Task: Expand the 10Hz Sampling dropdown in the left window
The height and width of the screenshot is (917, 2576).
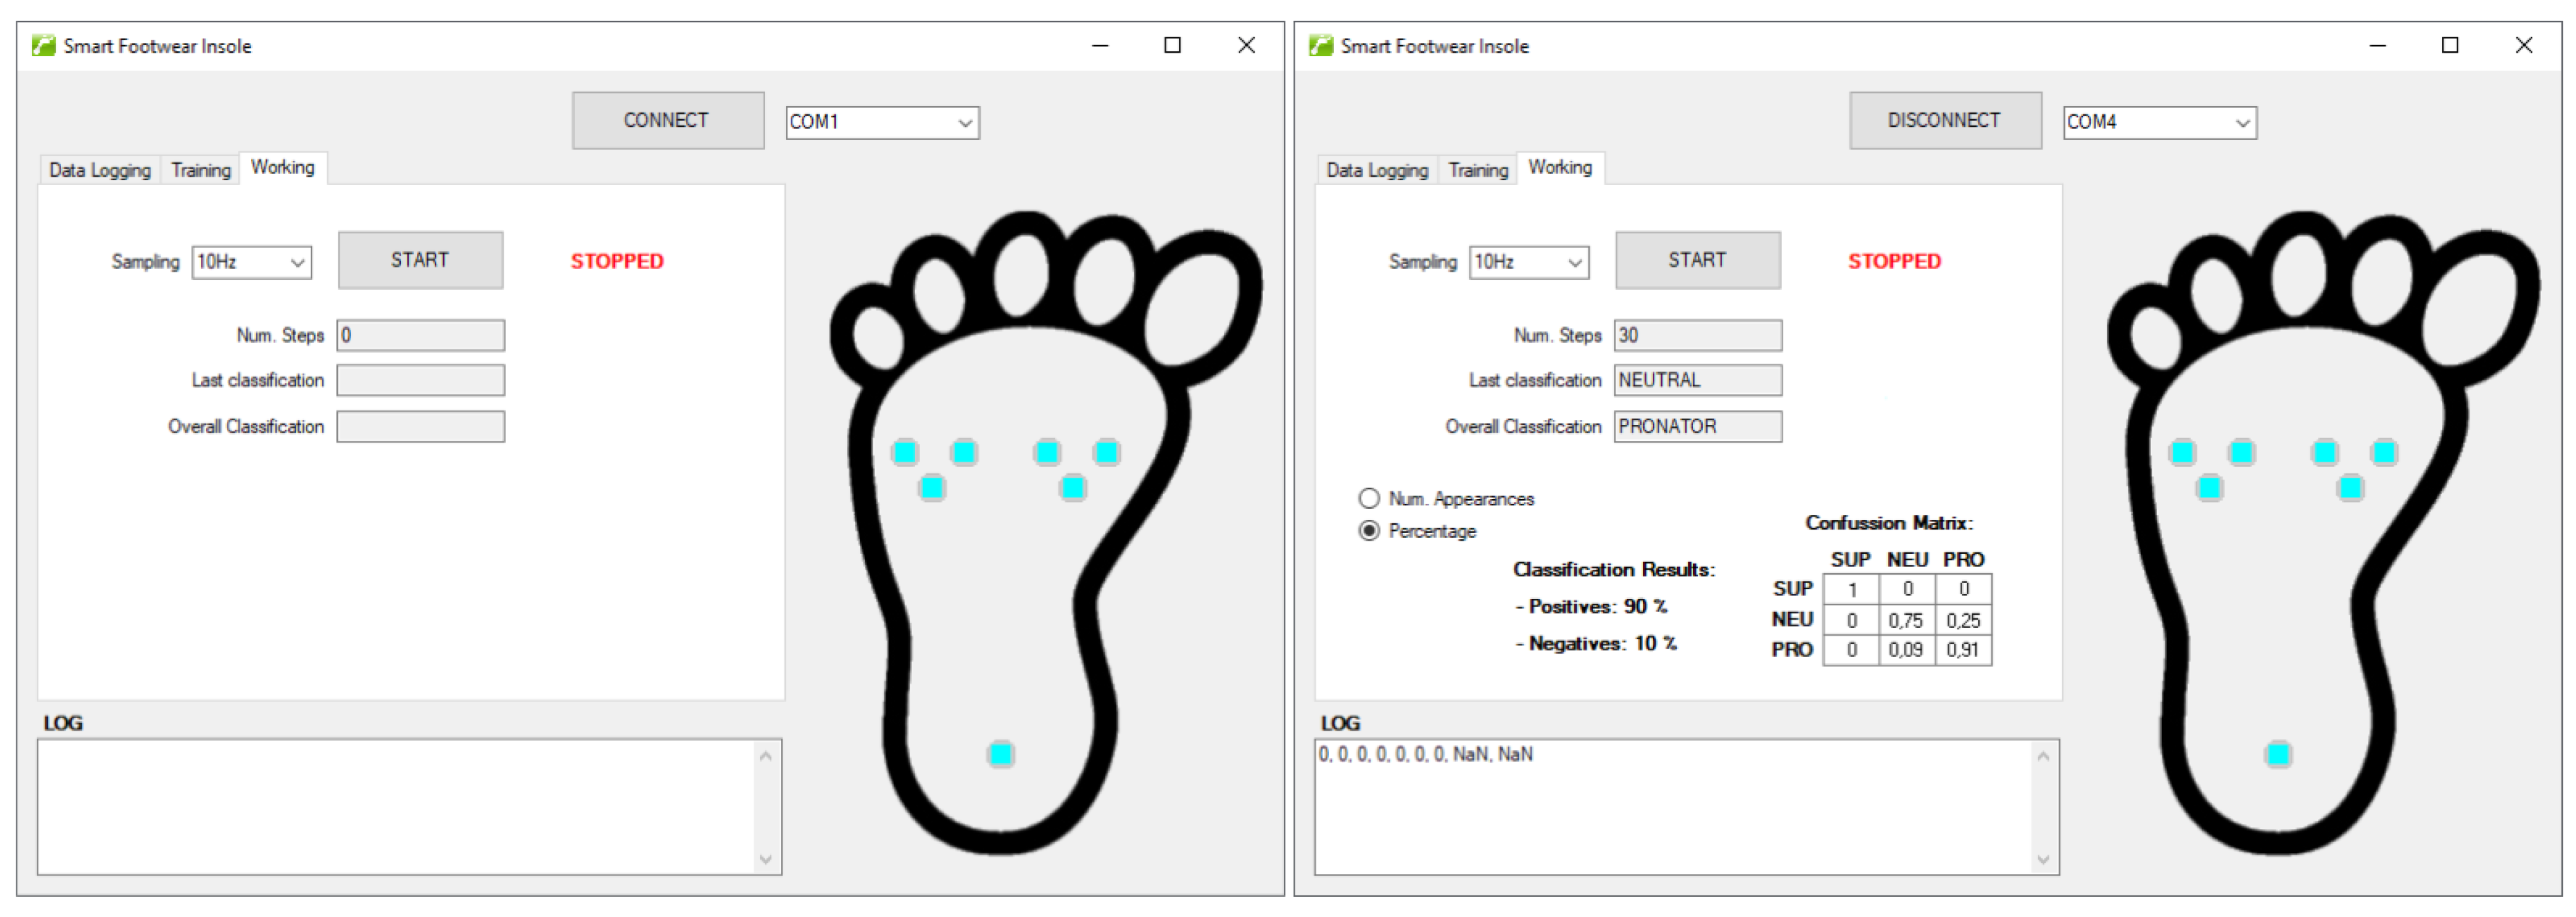Action: tap(297, 263)
